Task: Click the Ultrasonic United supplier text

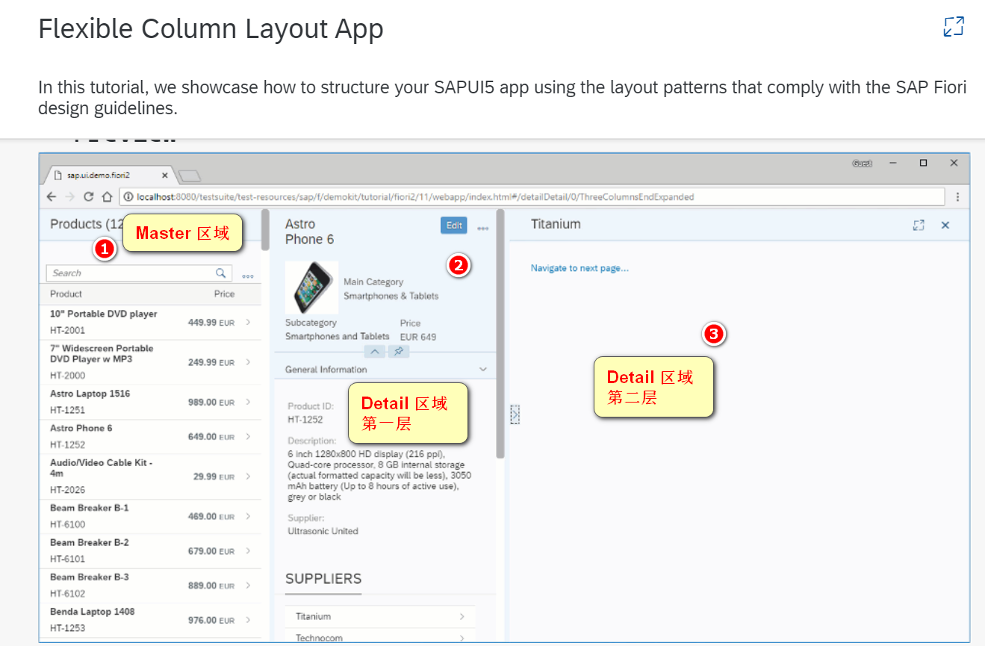Action: pos(323,531)
